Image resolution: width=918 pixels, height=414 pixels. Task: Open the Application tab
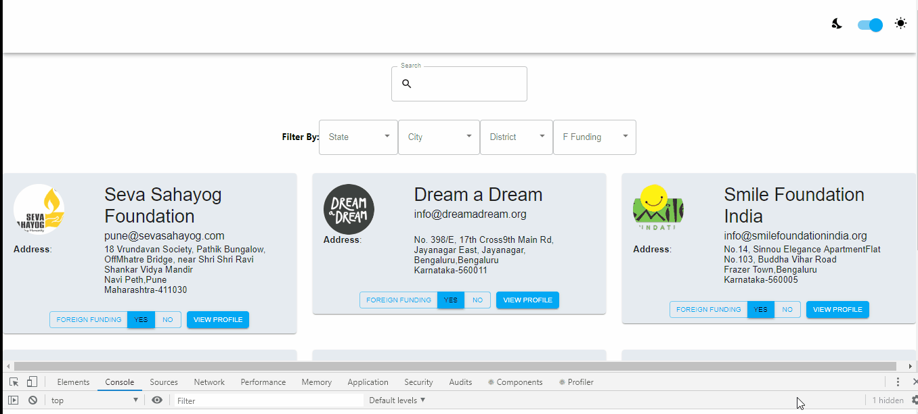coord(368,382)
